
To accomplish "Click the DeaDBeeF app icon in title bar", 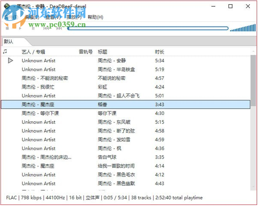I will [x=7, y=6].
